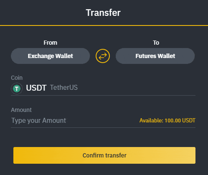Click empty space right of TetherUS in Coin row

click(x=137, y=88)
